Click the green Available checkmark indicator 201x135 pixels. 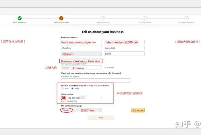click(x=105, y=68)
